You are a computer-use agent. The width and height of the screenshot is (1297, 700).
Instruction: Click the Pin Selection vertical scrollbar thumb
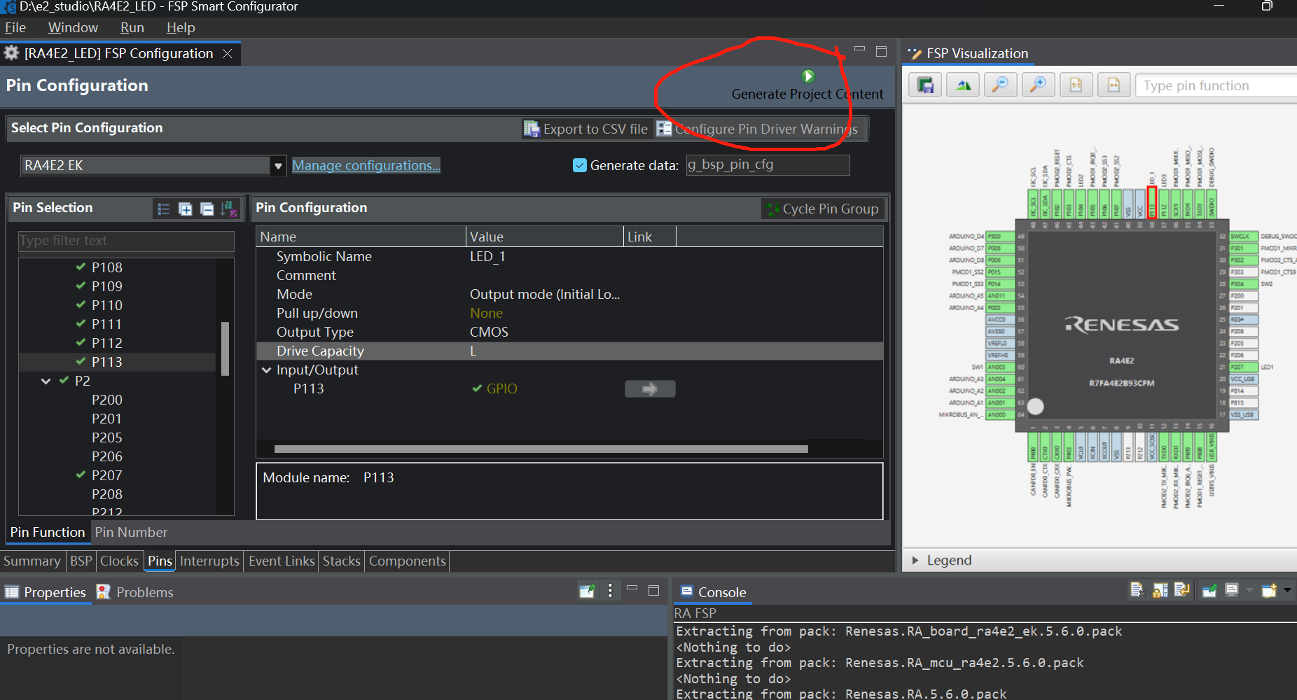point(225,349)
